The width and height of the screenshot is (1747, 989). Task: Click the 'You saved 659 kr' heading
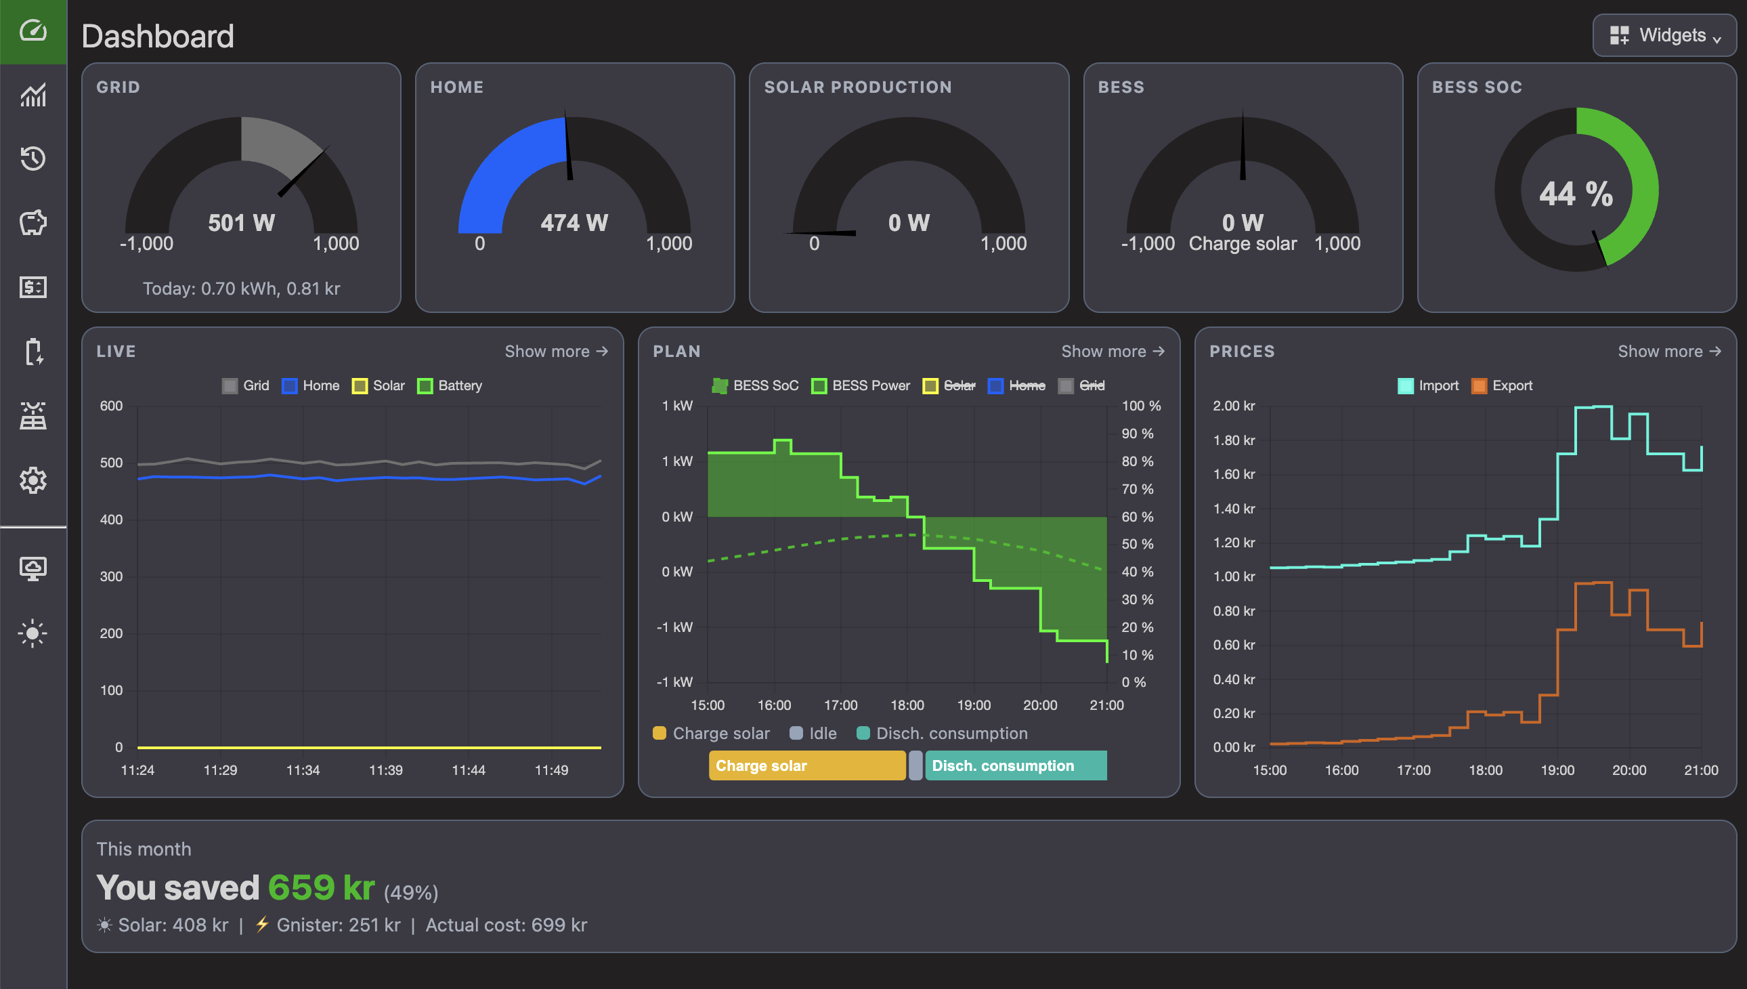pos(236,887)
